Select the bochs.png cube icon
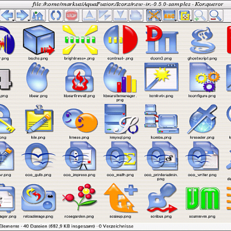This screenshot has height=231, width=231. [x=39, y=40]
